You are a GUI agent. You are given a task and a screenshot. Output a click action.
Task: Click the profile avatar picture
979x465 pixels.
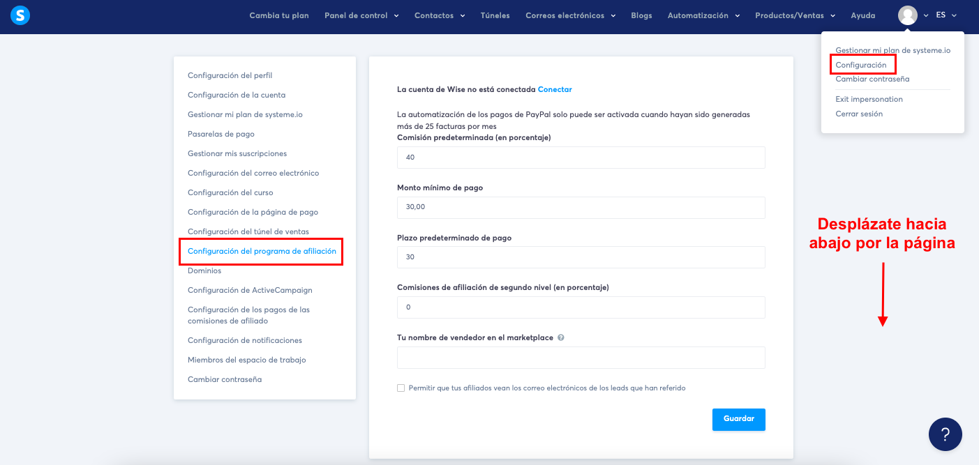[x=907, y=14]
